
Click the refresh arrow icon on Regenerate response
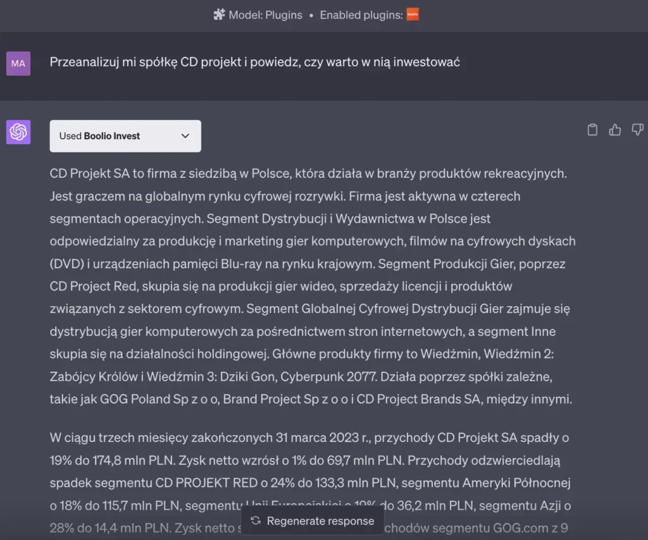[x=255, y=520]
